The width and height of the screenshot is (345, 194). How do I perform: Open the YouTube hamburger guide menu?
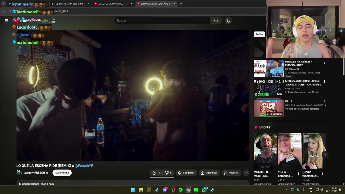pos(6,20)
